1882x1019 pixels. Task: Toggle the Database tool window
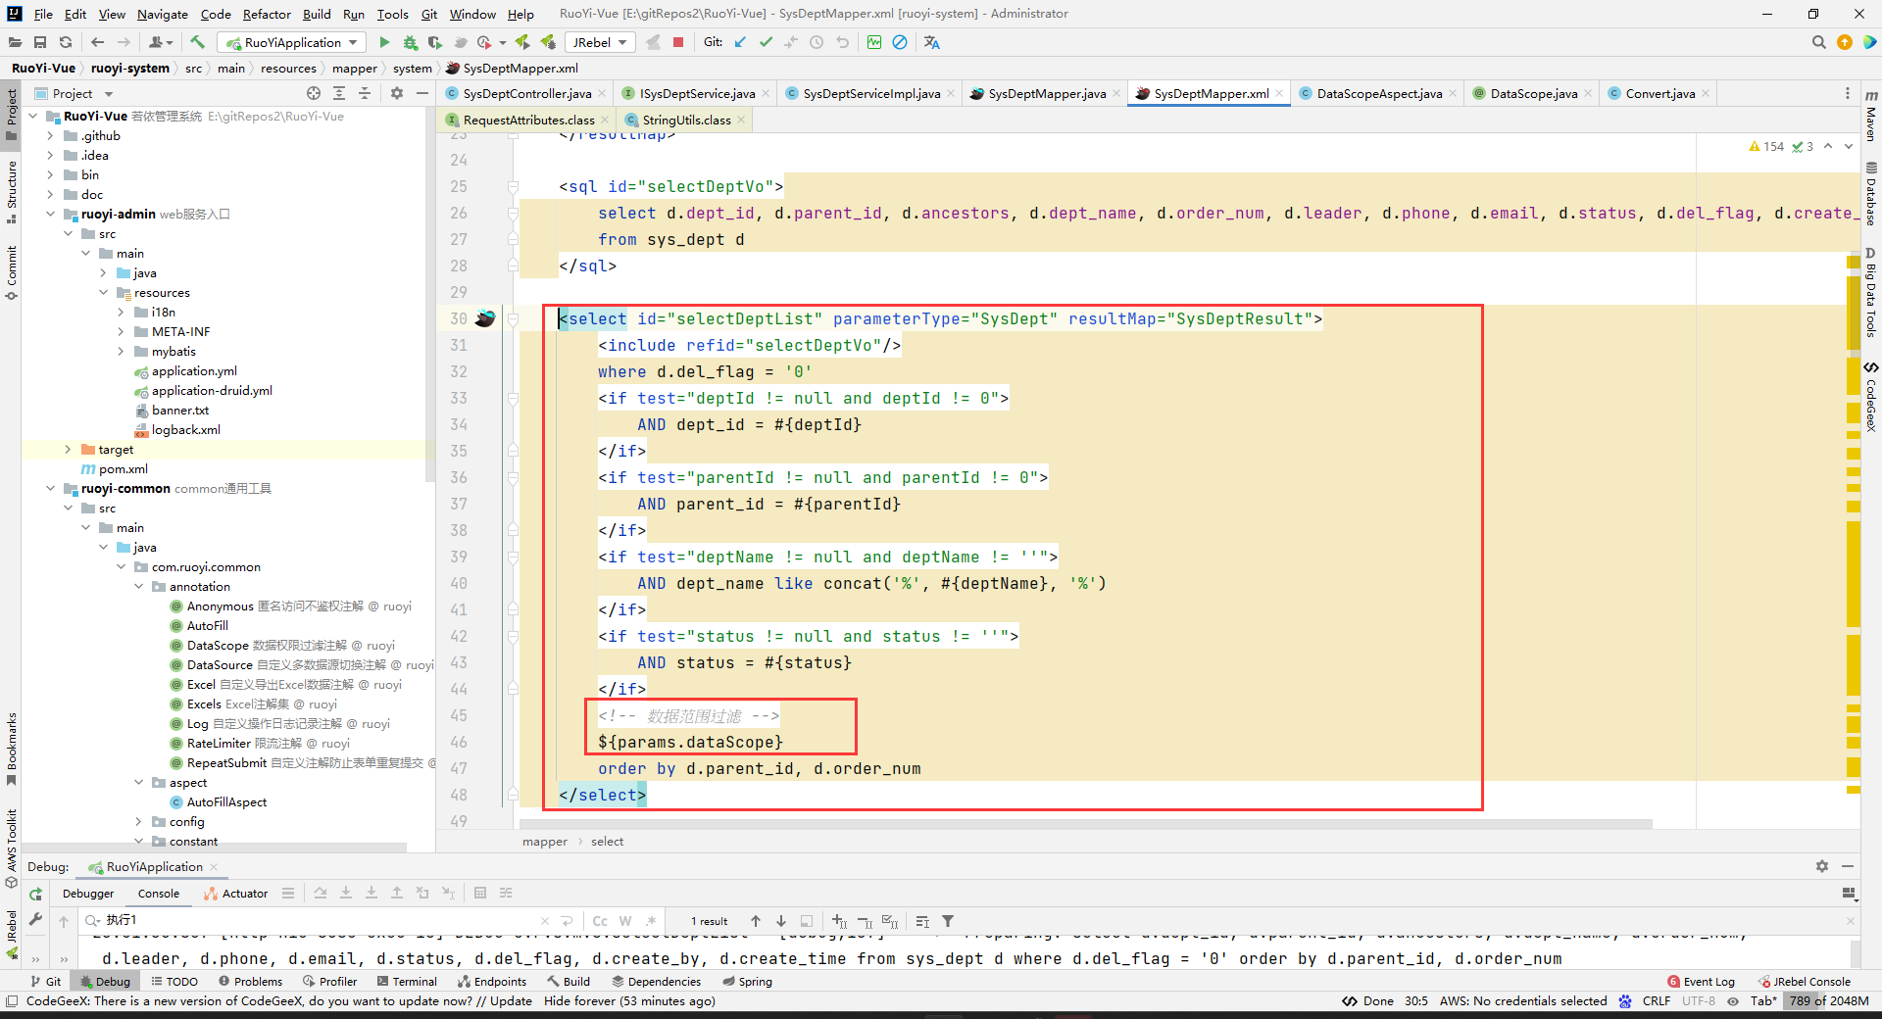[1870, 193]
